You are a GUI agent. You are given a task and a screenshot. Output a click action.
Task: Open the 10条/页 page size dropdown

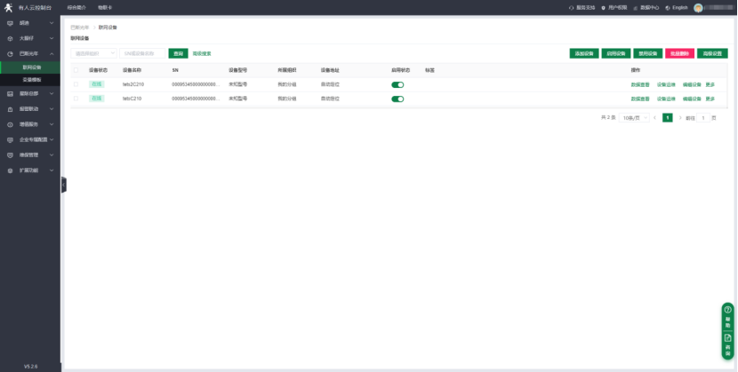pyautogui.click(x=633, y=117)
